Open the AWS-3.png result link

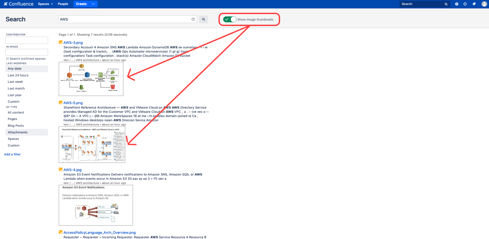click(73, 42)
